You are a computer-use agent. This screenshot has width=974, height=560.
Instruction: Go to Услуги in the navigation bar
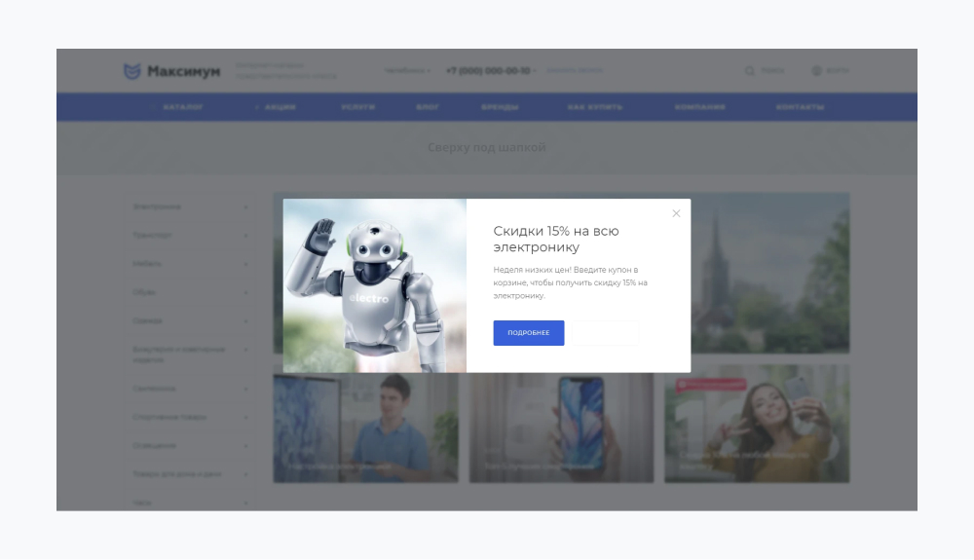point(357,107)
